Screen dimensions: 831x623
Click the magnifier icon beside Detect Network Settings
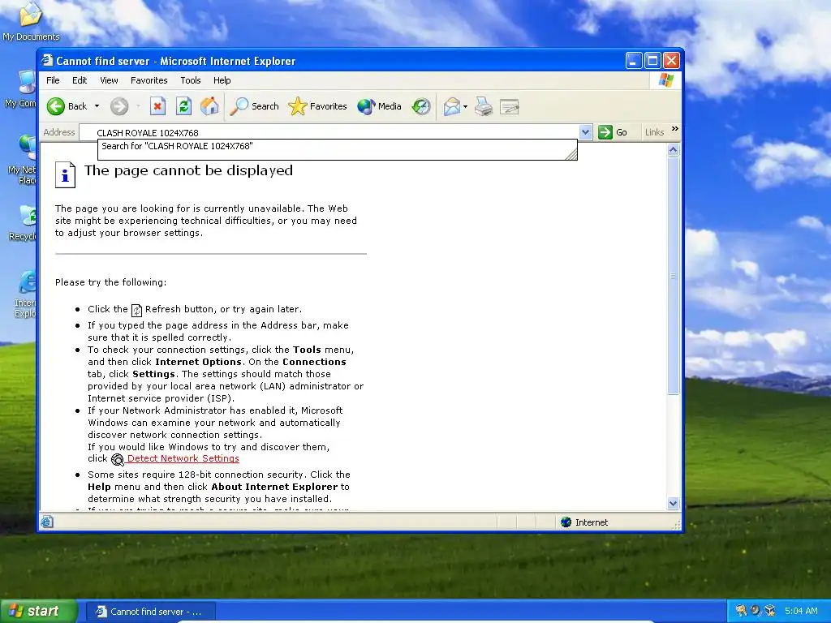[x=117, y=459]
